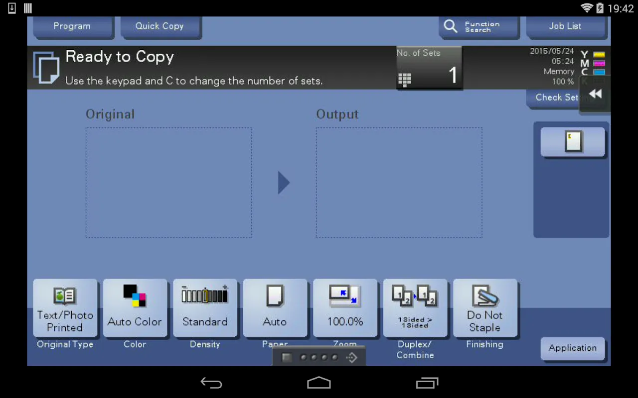Select the Program tab
Screen dimensions: 638x398
point(72,26)
